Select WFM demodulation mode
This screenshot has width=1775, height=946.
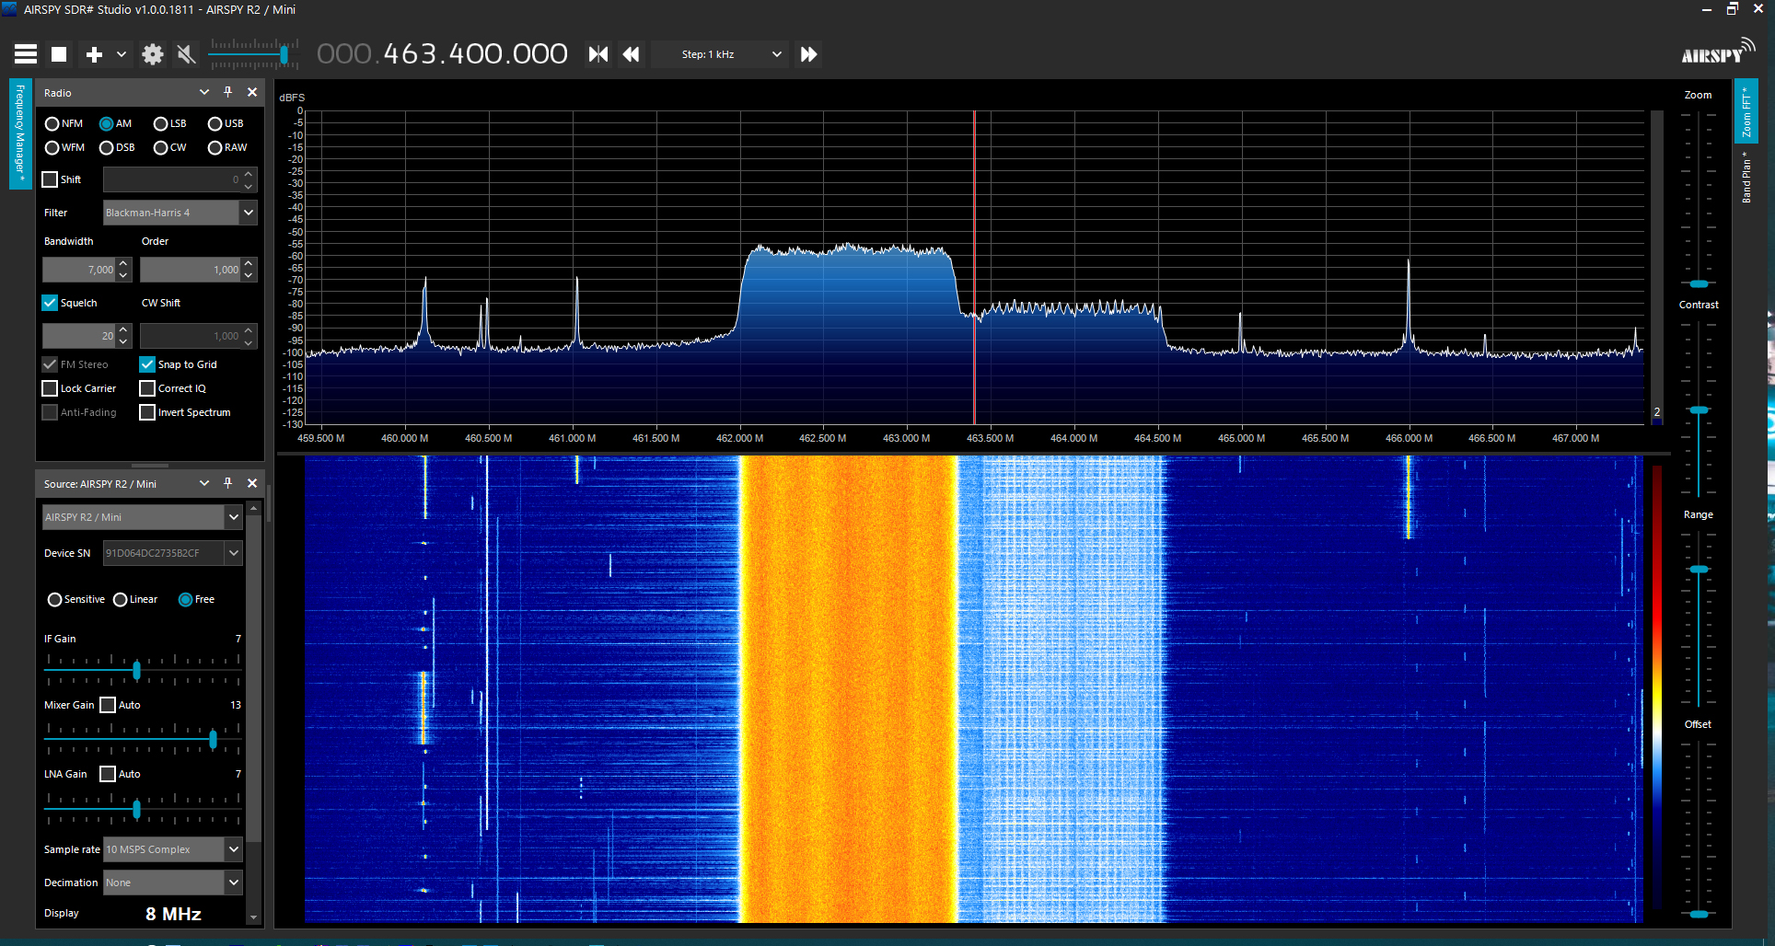pyautogui.click(x=64, y=147)
